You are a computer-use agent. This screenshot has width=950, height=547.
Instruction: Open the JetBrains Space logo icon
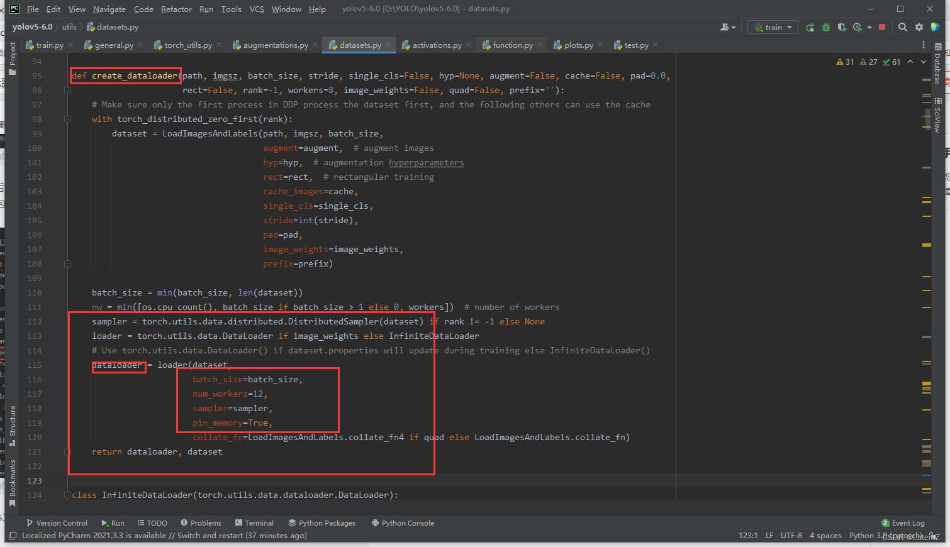(936, 27)
